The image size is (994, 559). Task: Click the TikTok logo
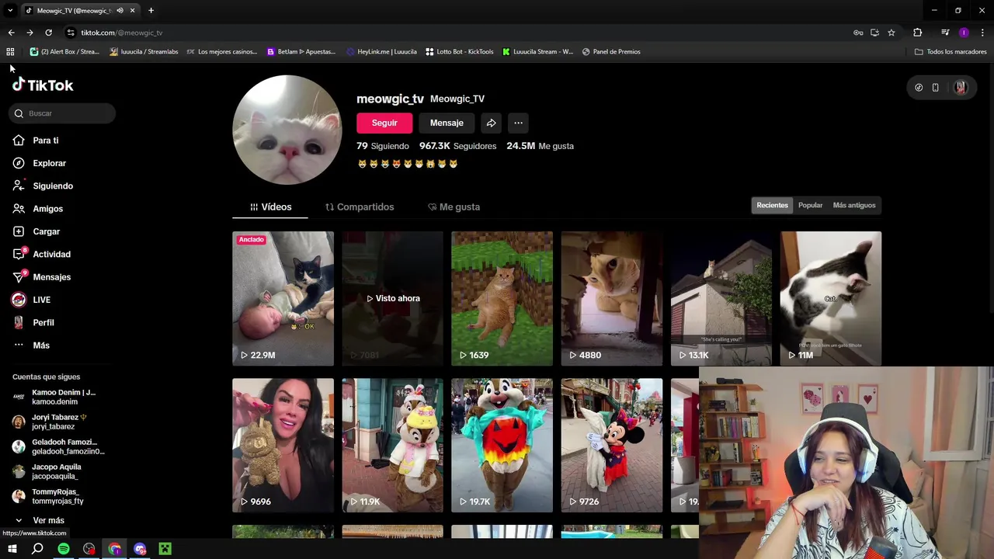(43, 85)
